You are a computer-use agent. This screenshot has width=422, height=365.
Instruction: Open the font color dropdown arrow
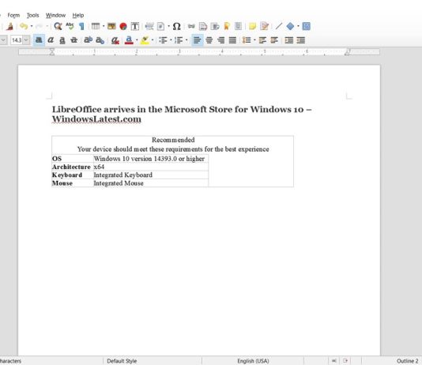click(137, 40)
